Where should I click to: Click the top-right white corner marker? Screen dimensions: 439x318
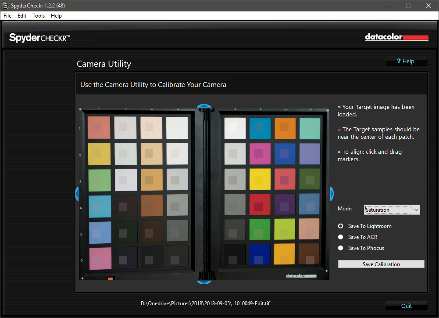tap(328, 111)
